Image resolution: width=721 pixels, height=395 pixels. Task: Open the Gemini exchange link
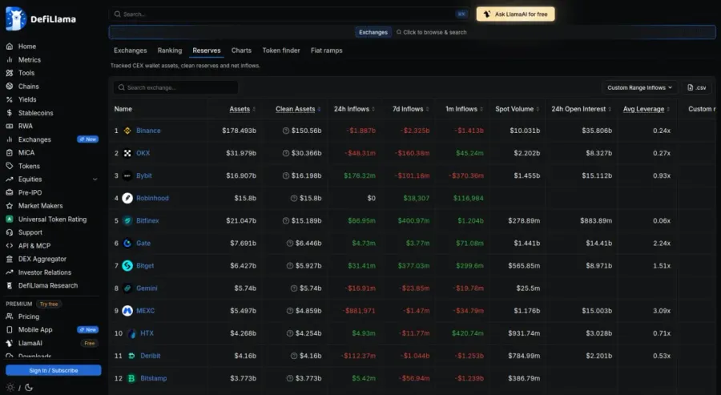[x=147, y=288]
